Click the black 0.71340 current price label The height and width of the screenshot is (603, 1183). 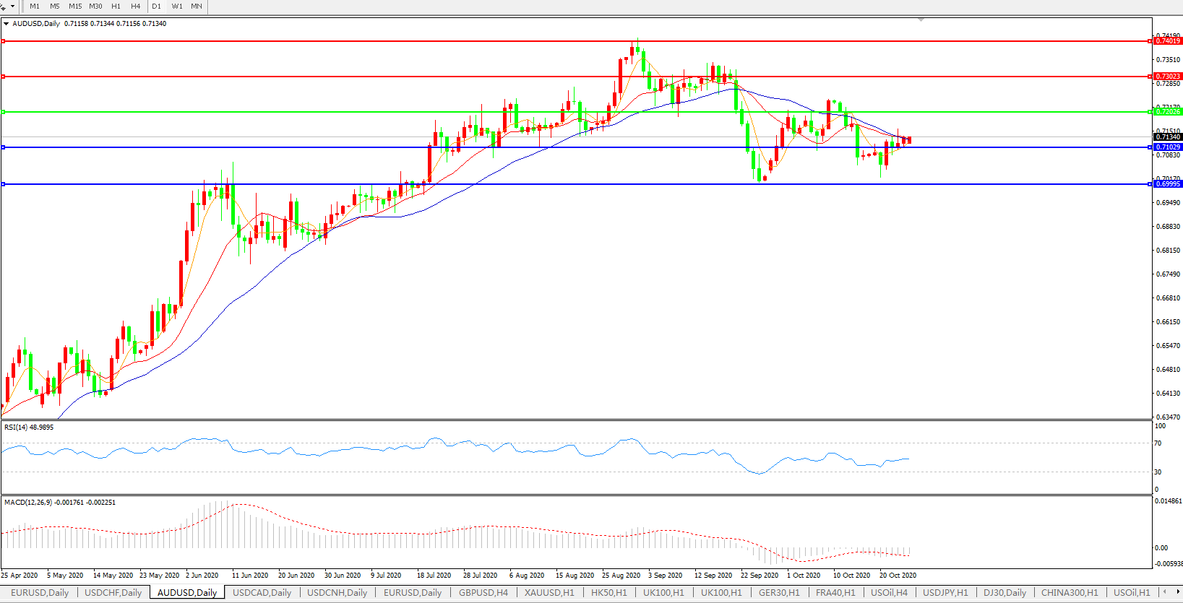[1167, 137]
